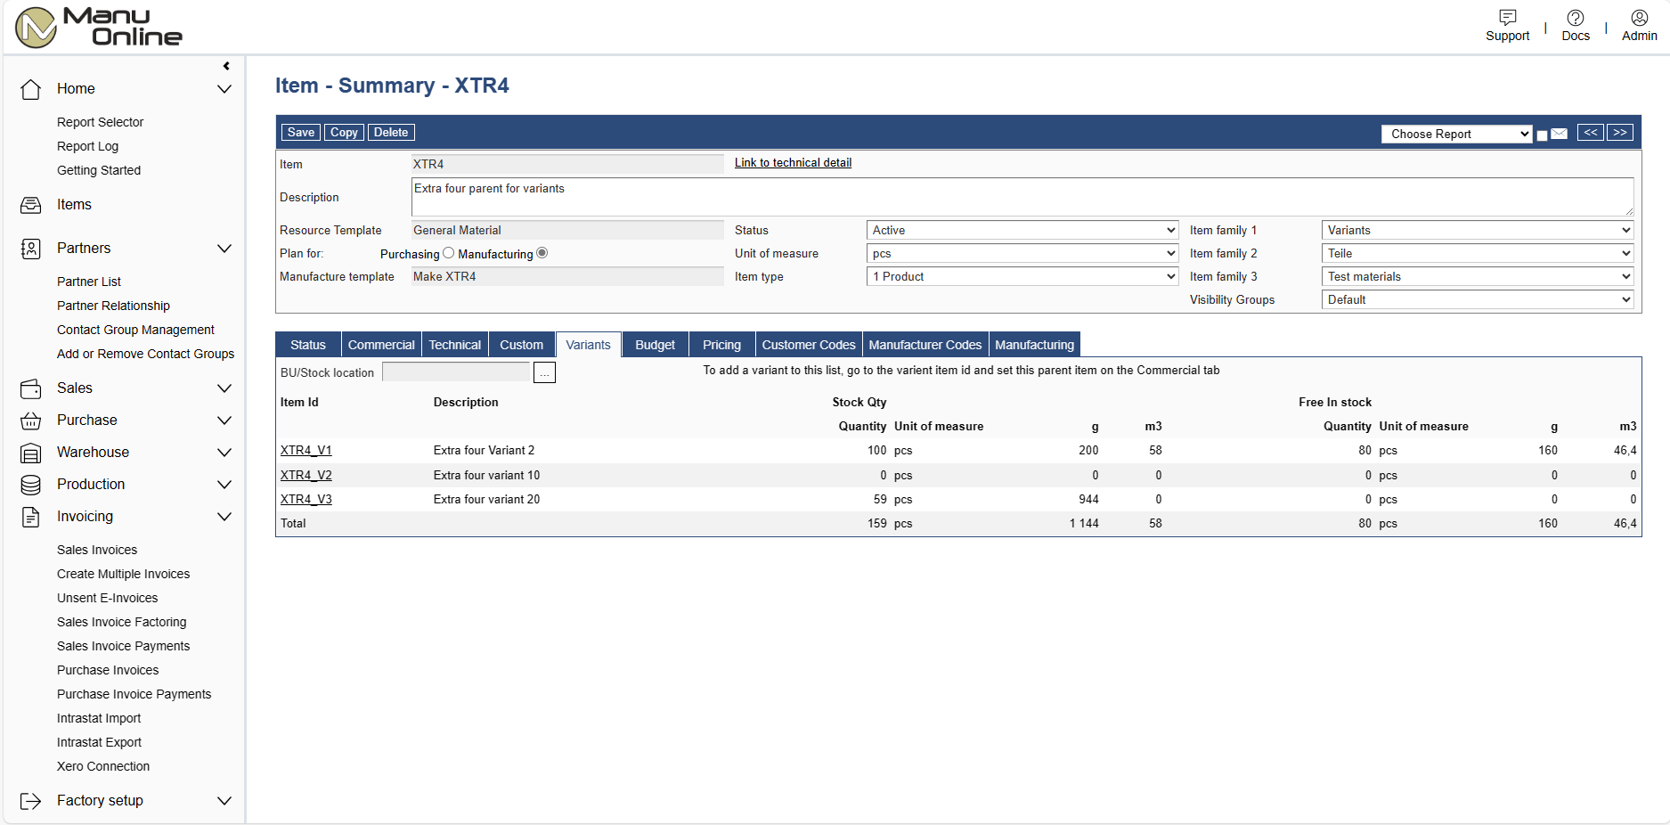
Task: Click the Items box icon in sidebar
Action: [31, 205]
